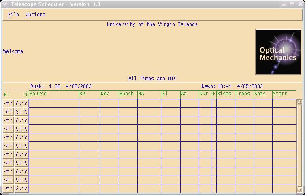Click the scrollbar up arrow
Image resolution: width=305 pixels, height=195 pixels.
click(x=299, y=103)
